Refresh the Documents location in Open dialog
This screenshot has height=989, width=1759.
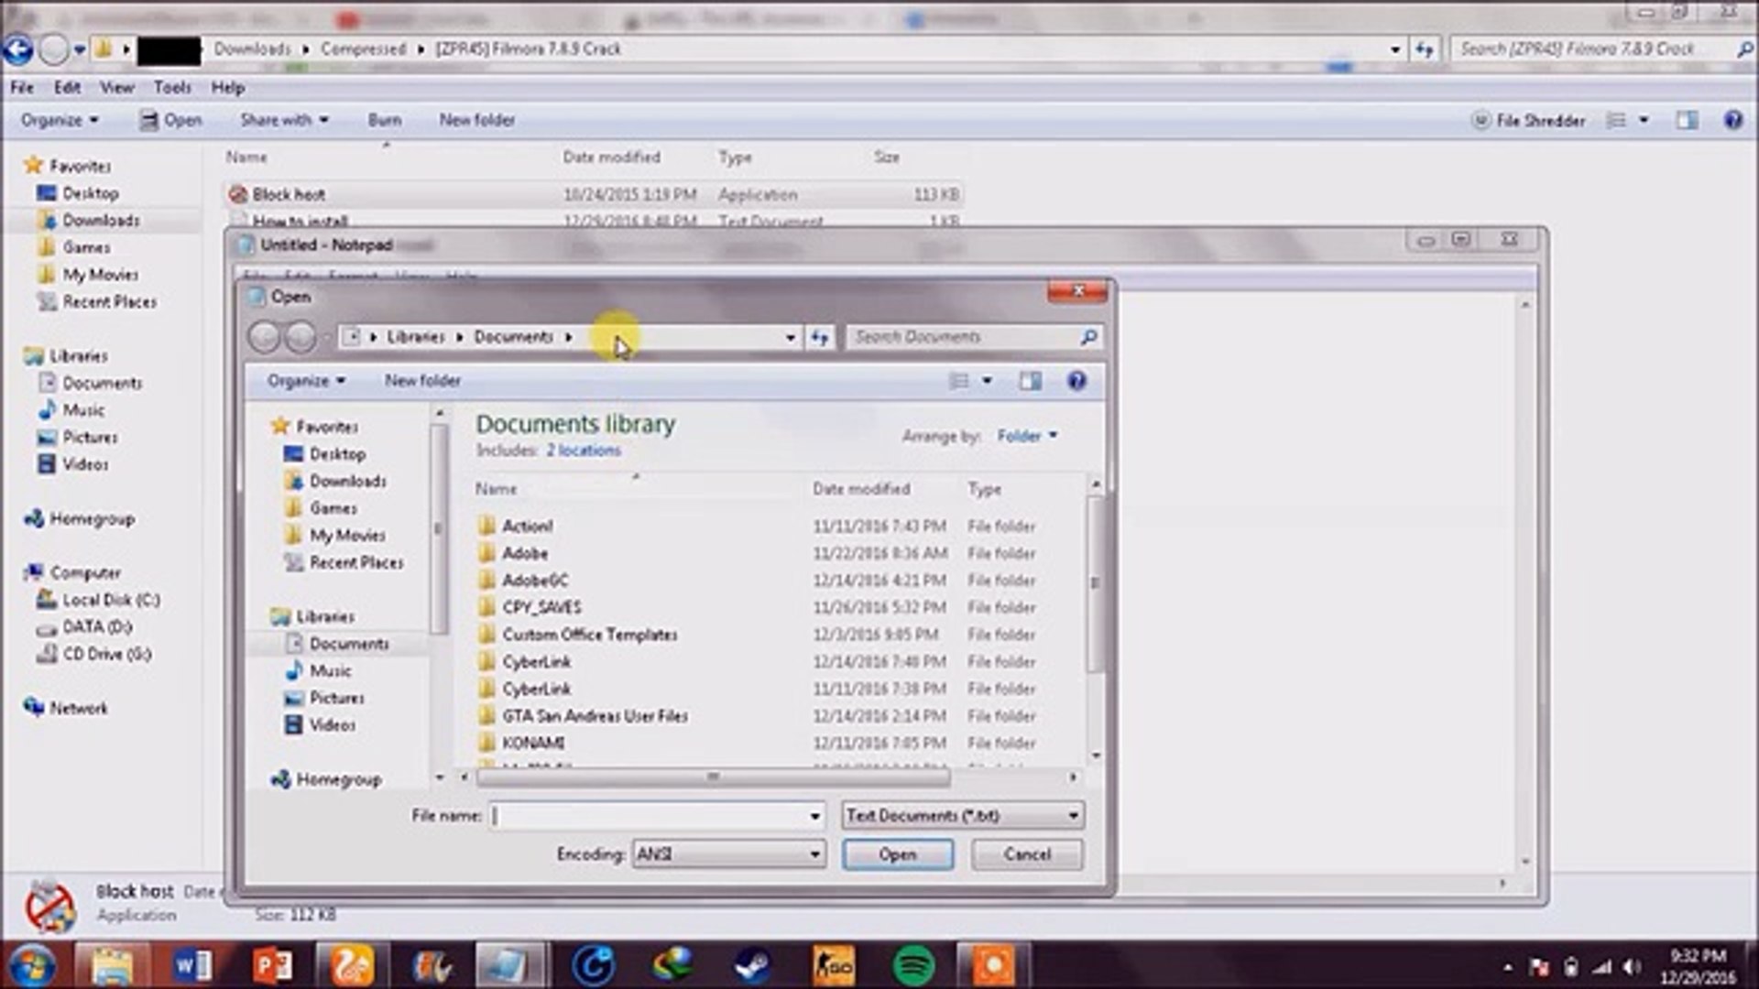click(x=819, y=337)
